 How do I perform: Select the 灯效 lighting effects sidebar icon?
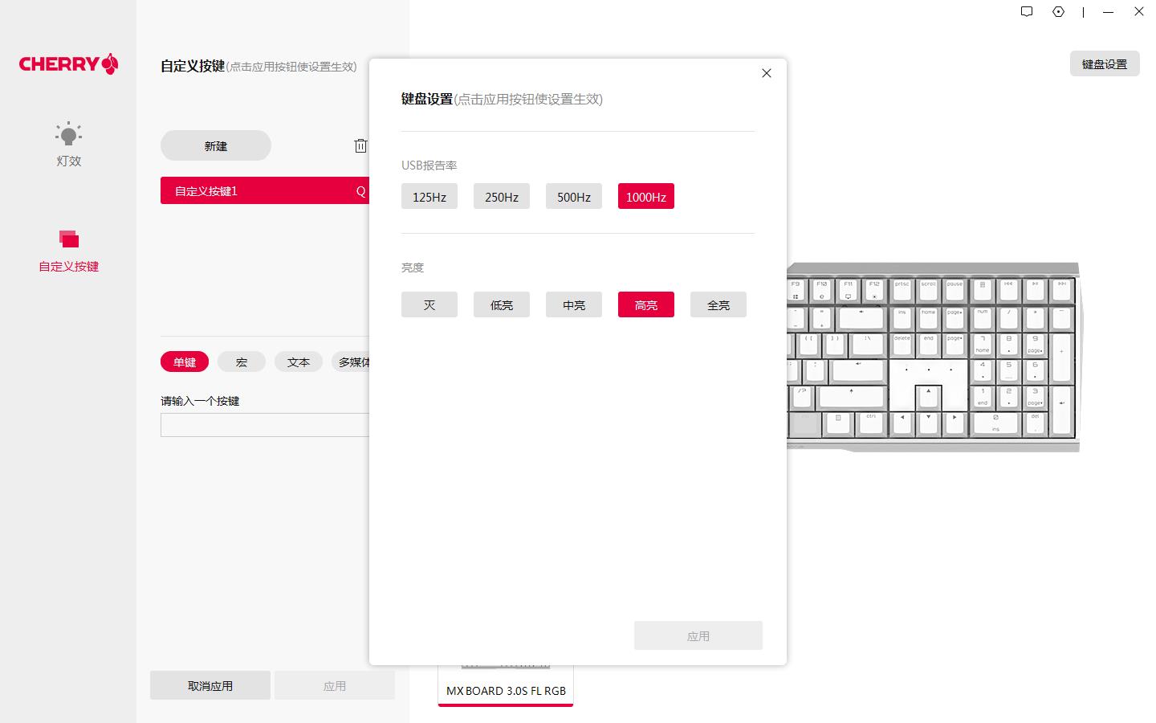tap(68, 143)
